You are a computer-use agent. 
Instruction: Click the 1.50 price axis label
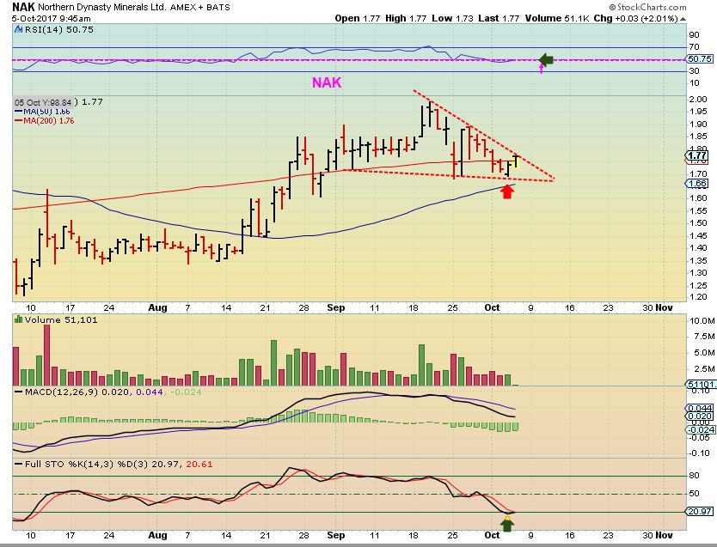(x=698, y=222)
